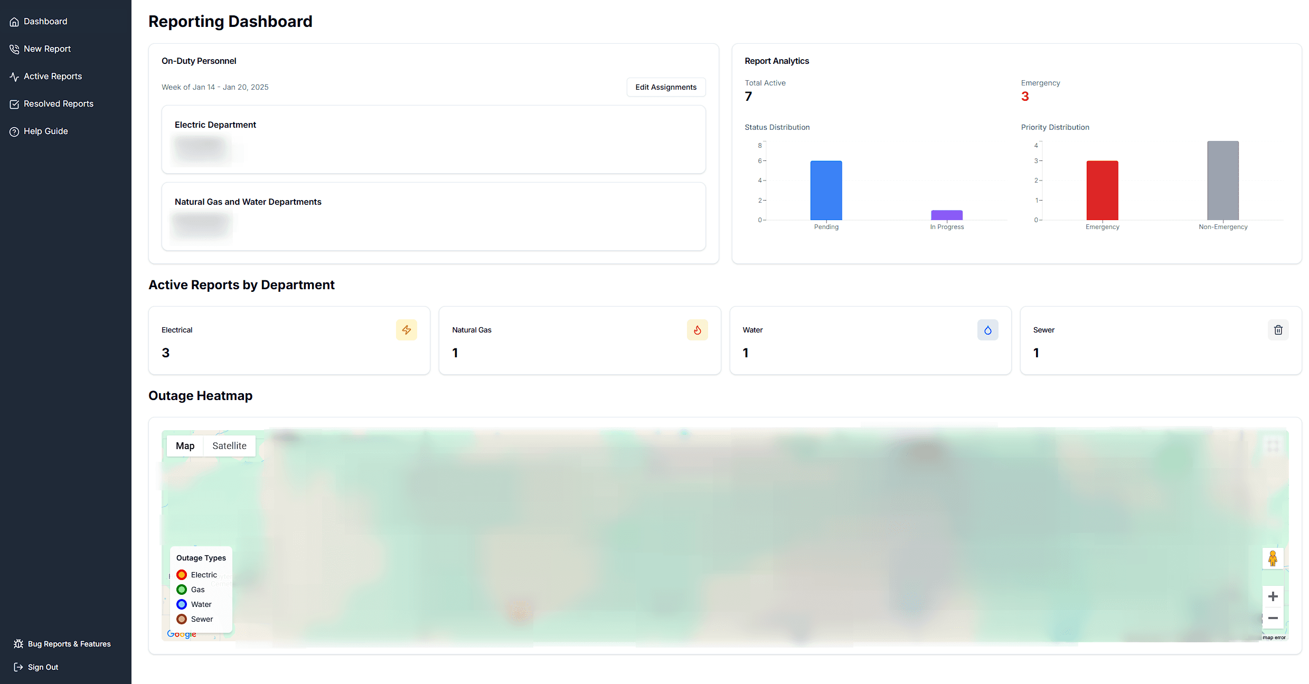1309x684 pixels.
Task: Open the Dashboard home icon
Action: (x=14, y=22)
